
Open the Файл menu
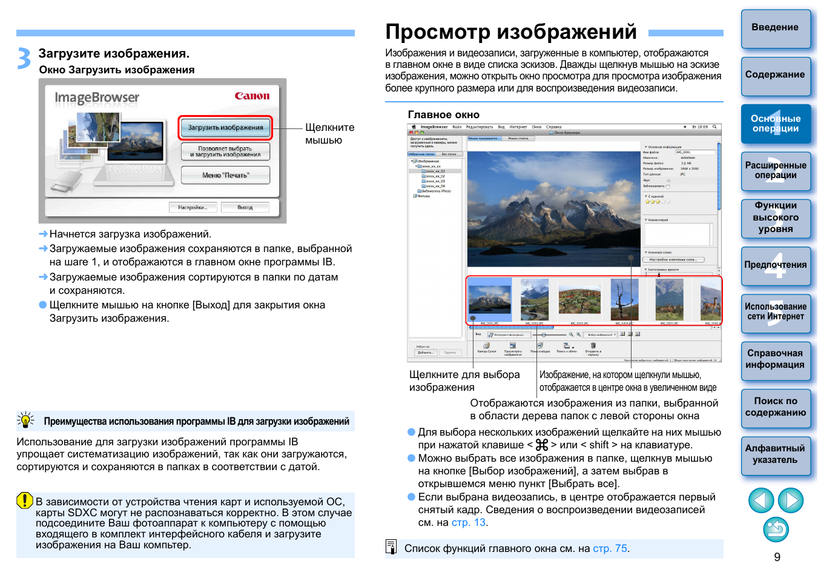click(457, 127)
